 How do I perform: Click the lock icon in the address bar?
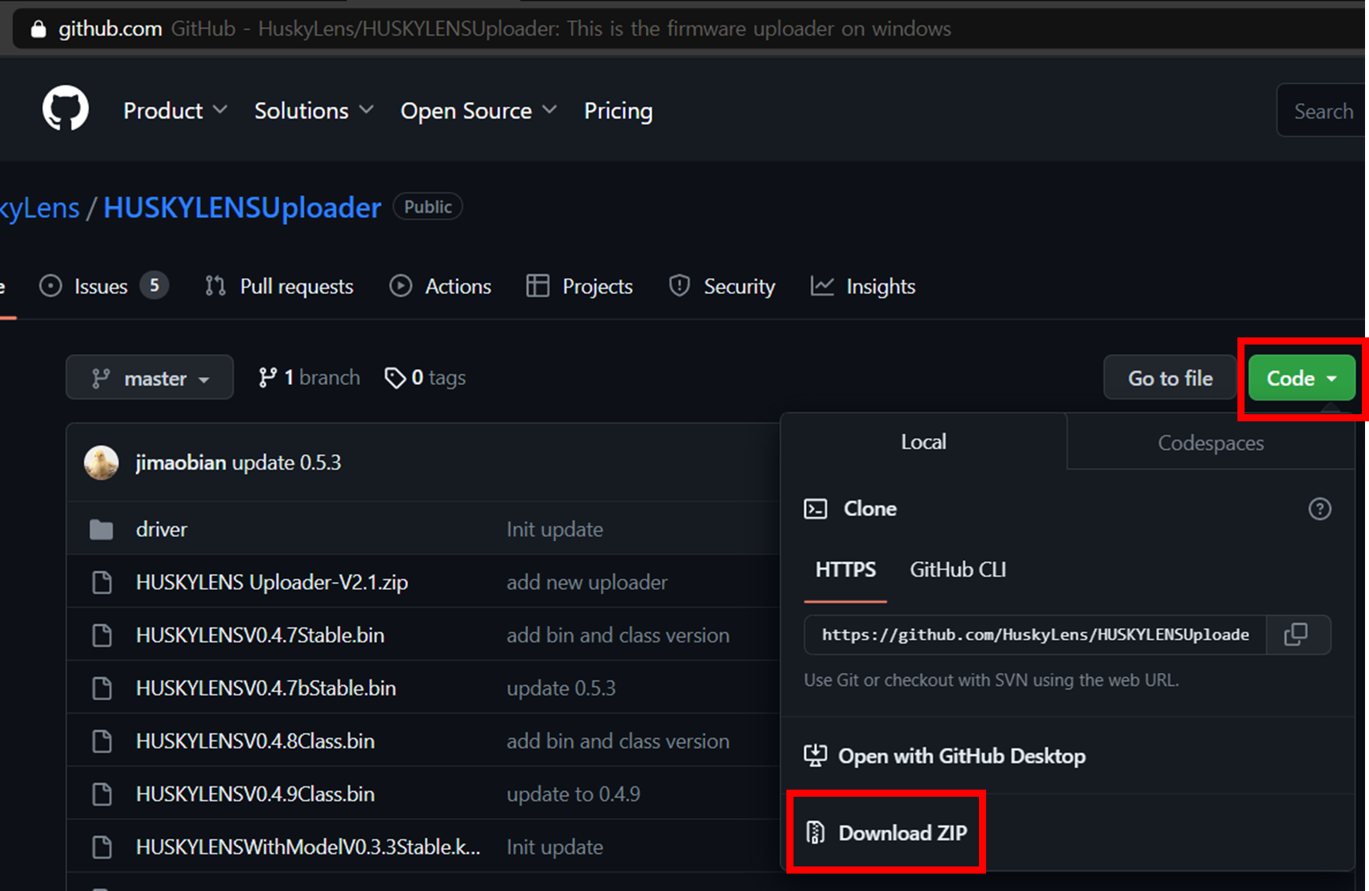[38, 29]
